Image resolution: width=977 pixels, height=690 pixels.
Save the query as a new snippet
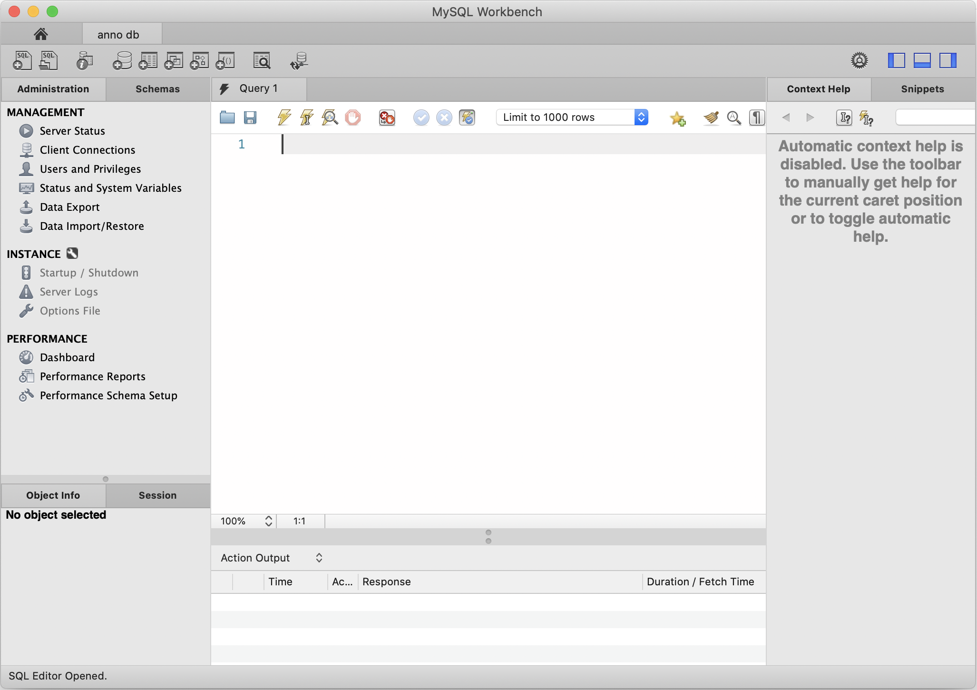pyautogui.click(x=678, y=118)
